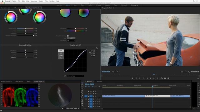Select the RGB curve channel

click(61, 50)
